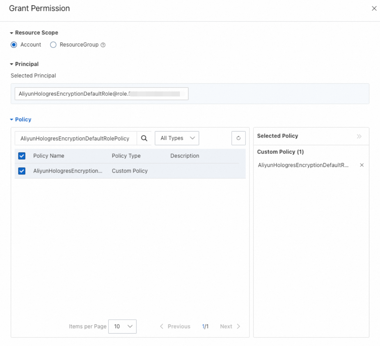Select the Account radio button

pos(14,45)
